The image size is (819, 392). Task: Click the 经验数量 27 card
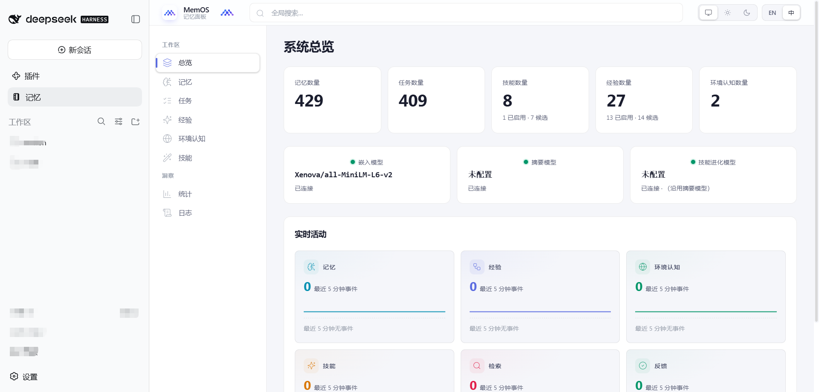[x=644, y=100]
